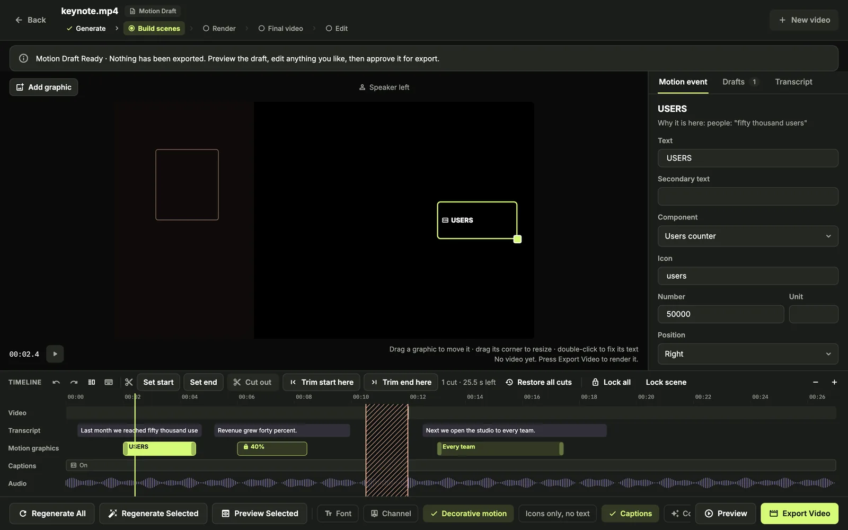The height and width of the screenshot is (530, 848).
Task: Select the Motion event tab
Action: (x=683, y=82)
